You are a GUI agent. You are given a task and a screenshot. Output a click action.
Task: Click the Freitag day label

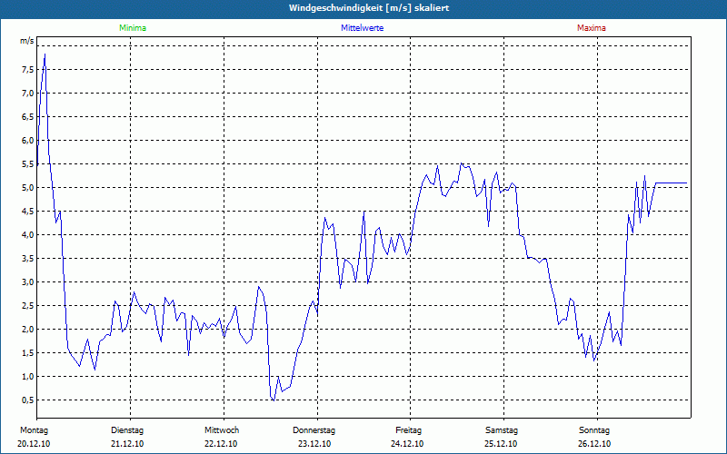point(408,430)
